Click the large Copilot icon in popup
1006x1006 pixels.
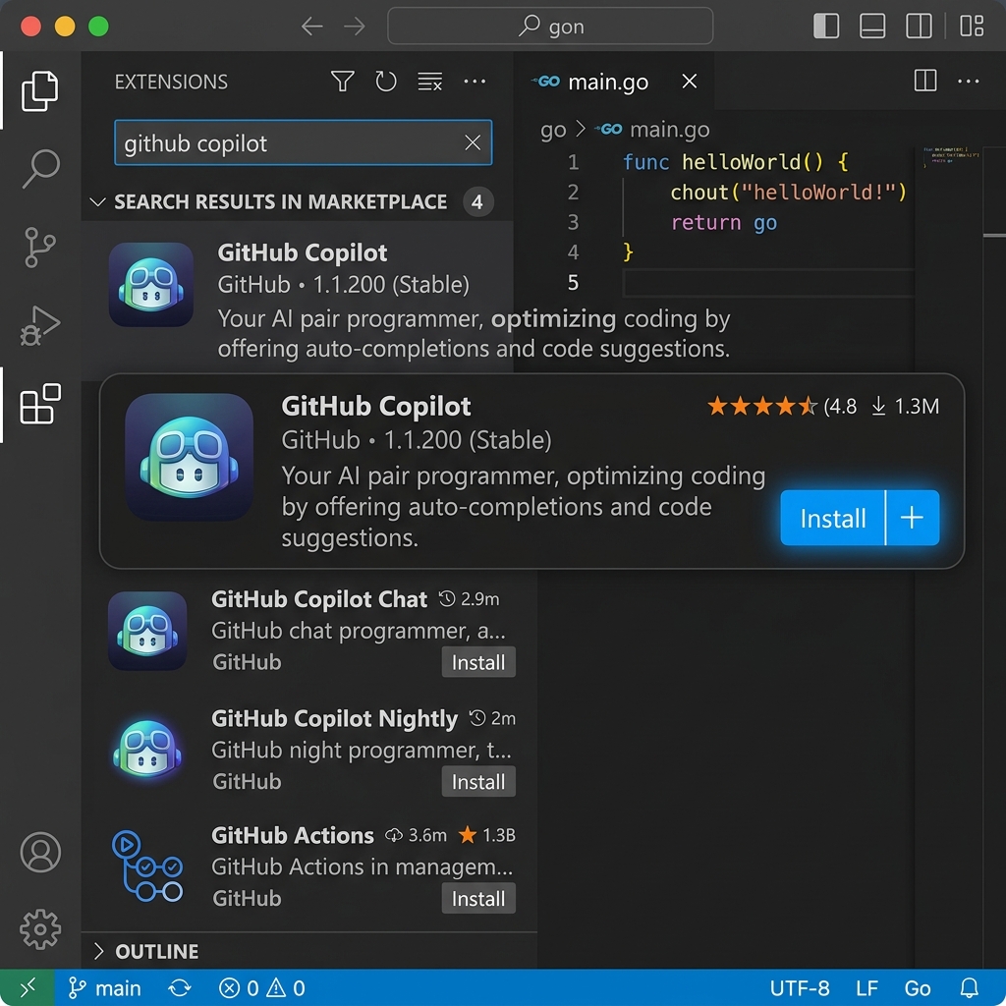click(189, 457)
